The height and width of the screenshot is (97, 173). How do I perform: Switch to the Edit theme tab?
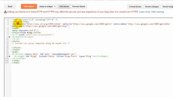(64, 6)
